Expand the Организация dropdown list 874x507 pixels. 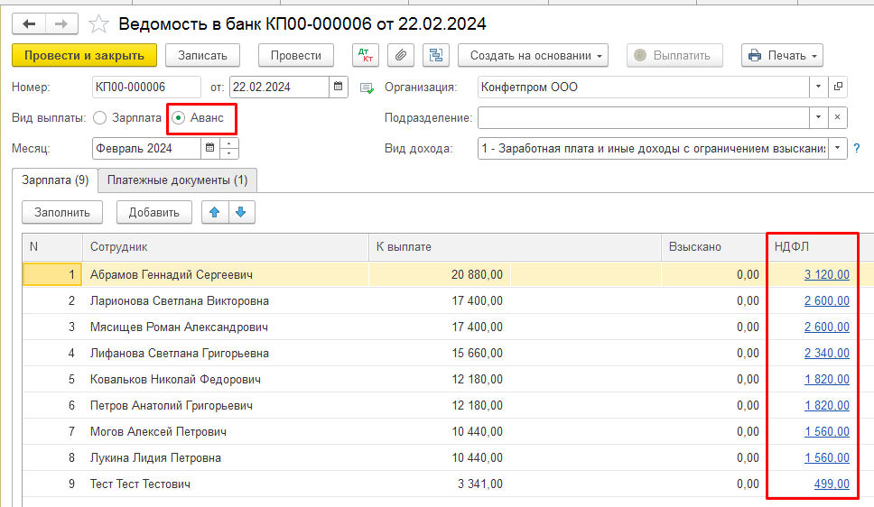[x=818, y=87]
